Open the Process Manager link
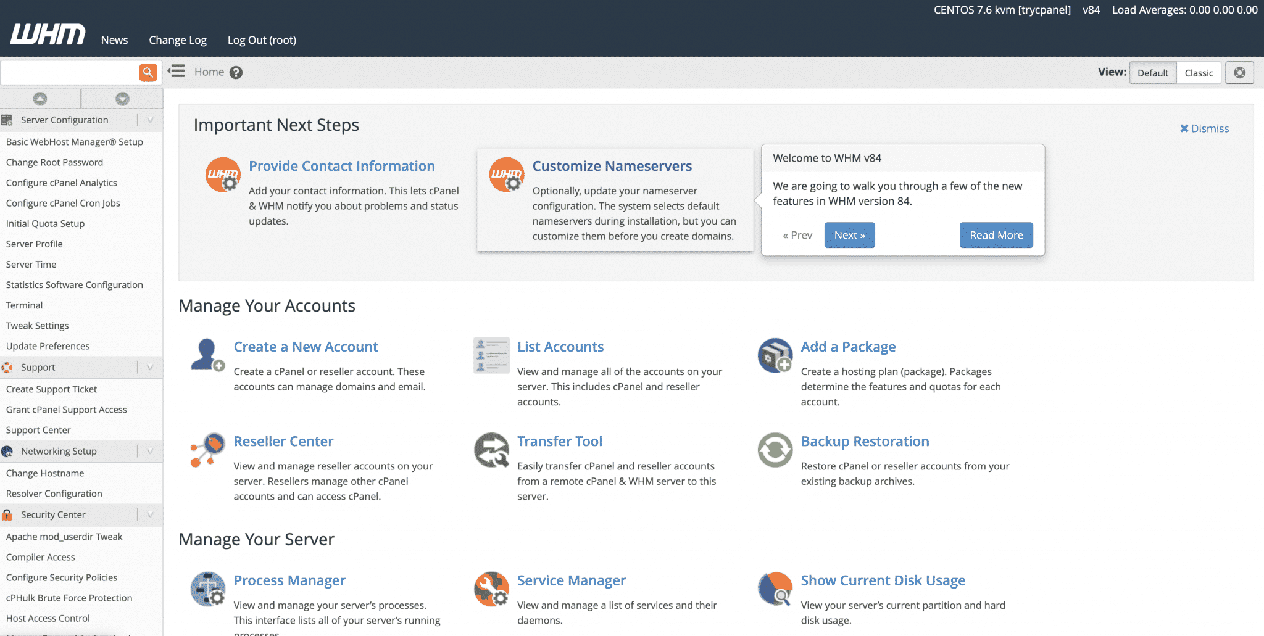Screen dimensions: 1264x636 point(289,580)
